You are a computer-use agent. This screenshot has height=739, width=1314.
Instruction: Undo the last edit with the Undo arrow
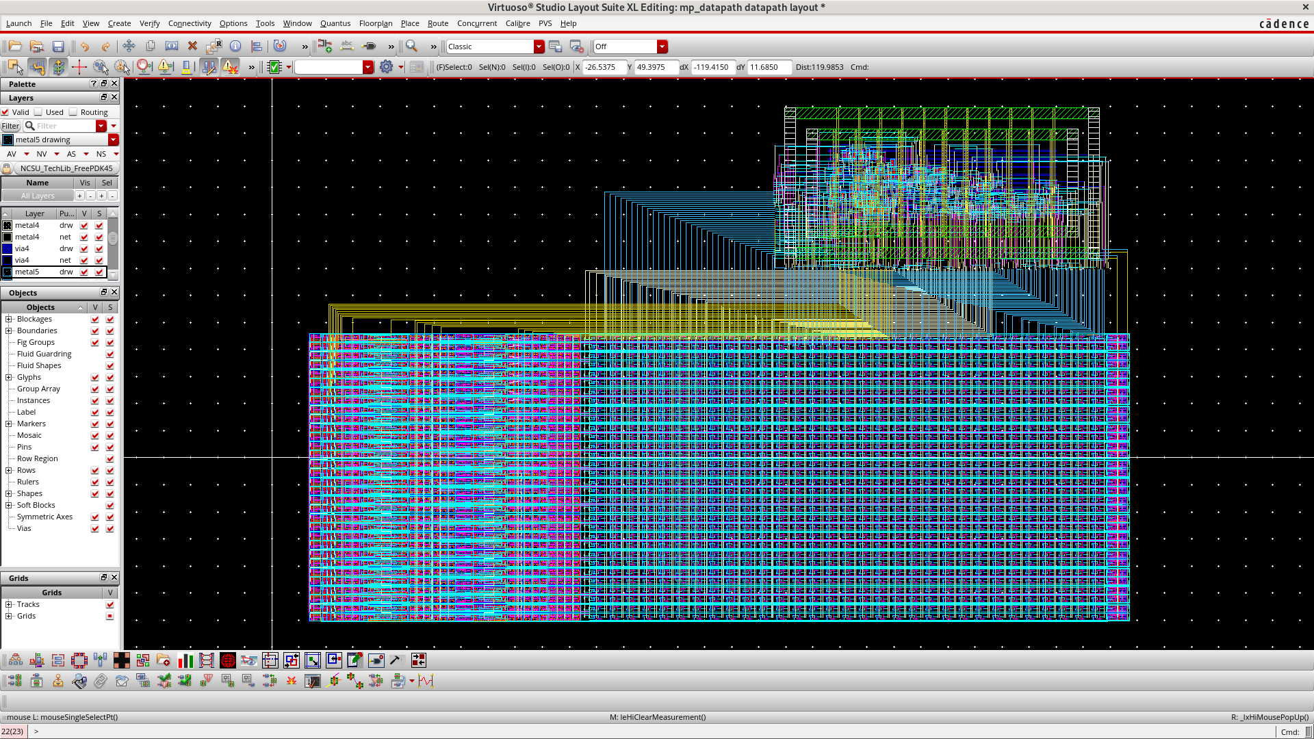(x=85, y=47)
